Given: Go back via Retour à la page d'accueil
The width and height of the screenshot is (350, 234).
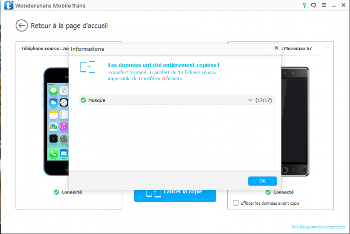Looking at the screenshot, I should click(69, 26).
